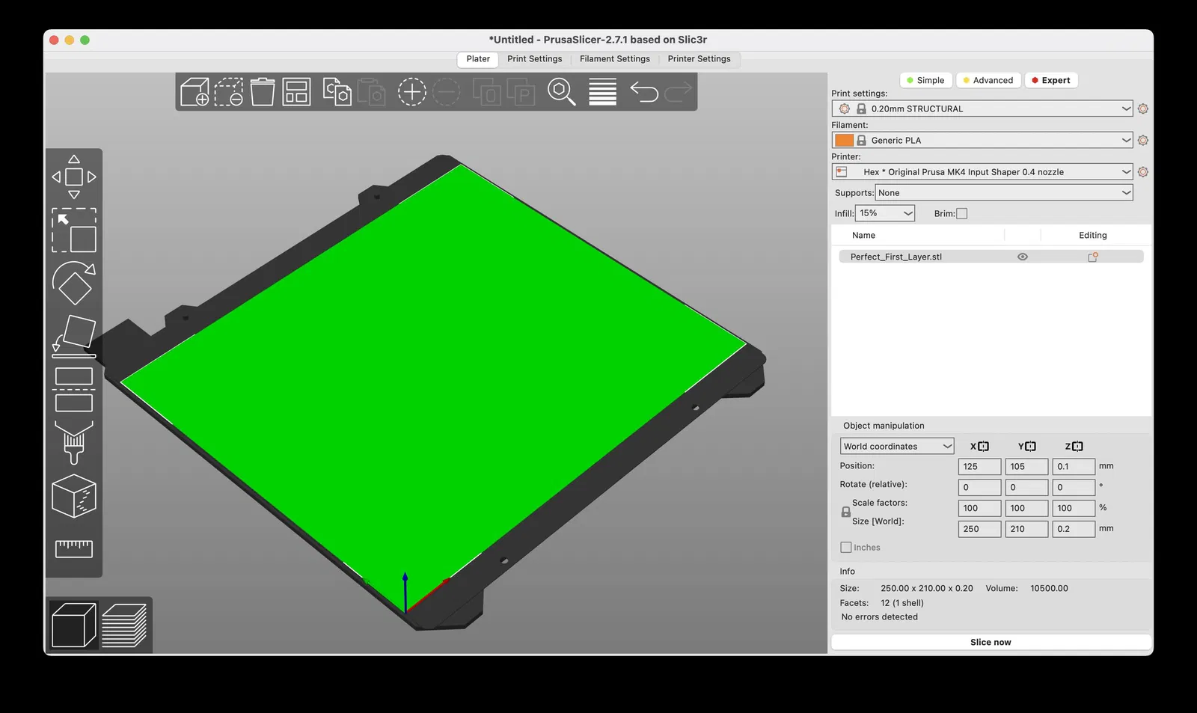Click the X position field
The width and height of the screenshot is (1197, 713).
pyautogui.click(x=979, y=466)
